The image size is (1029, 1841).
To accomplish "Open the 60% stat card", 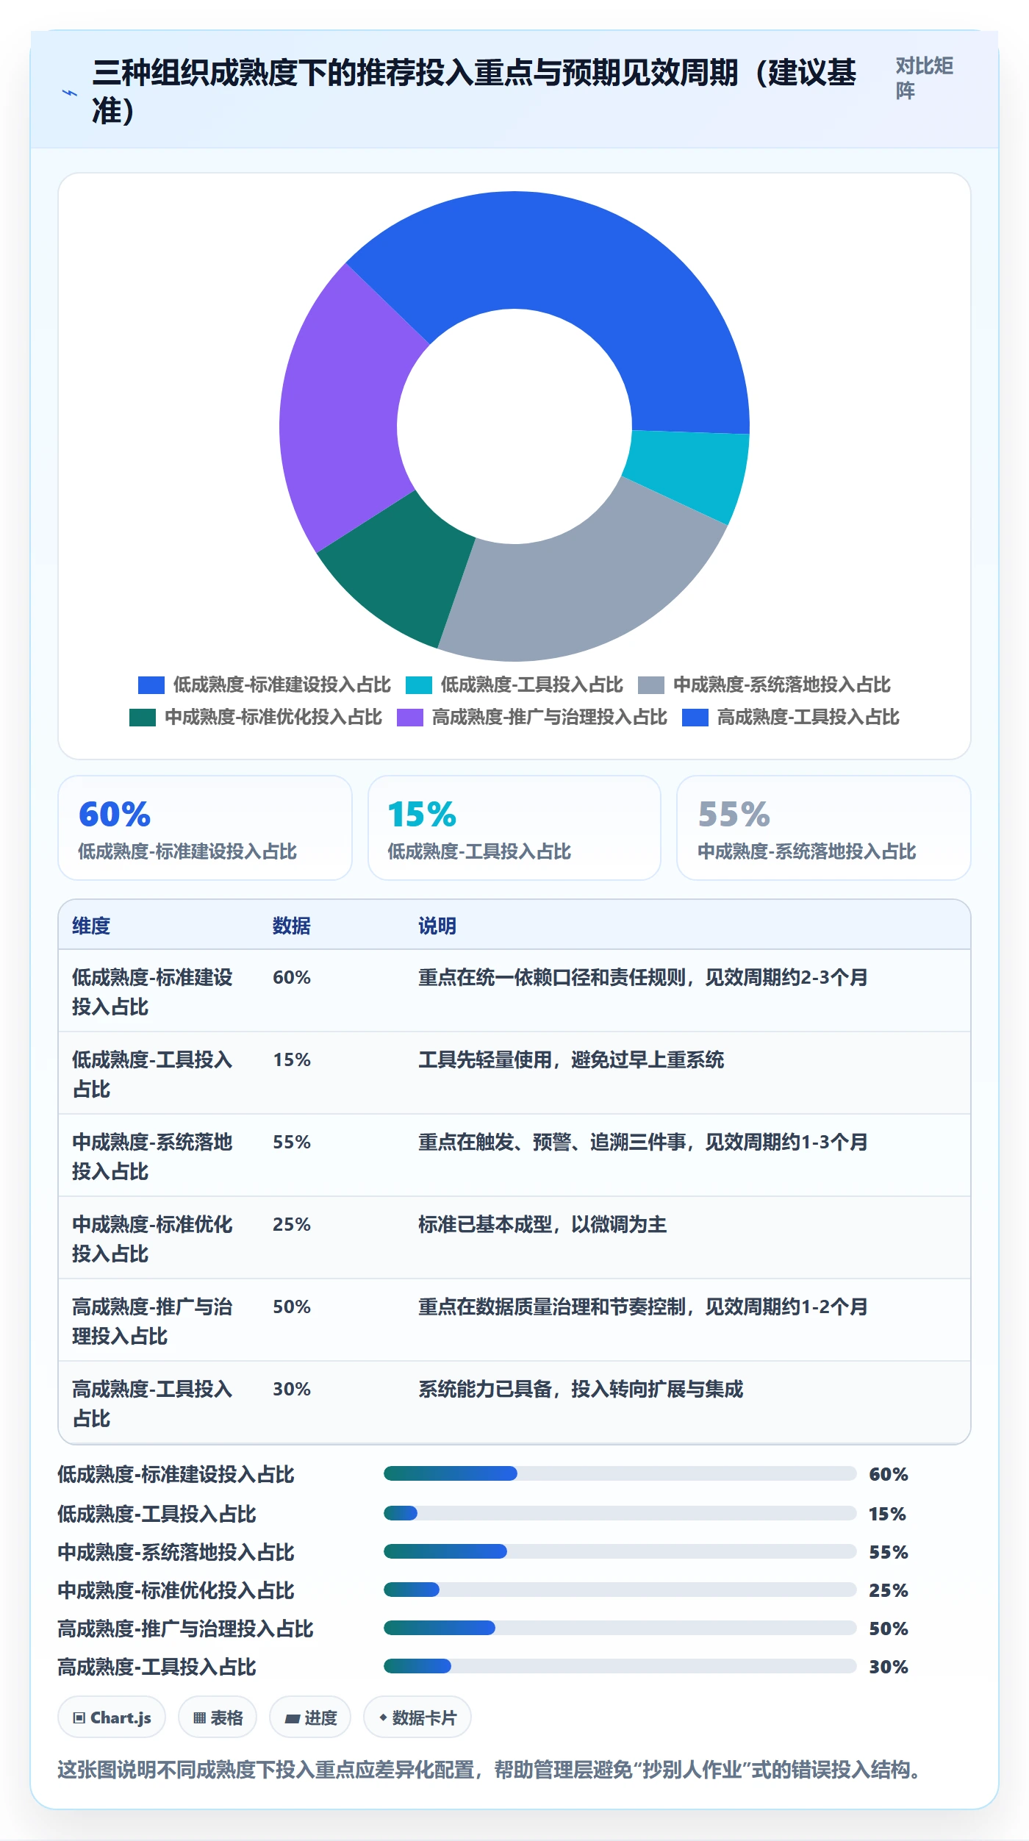I will tap(205, 828).
